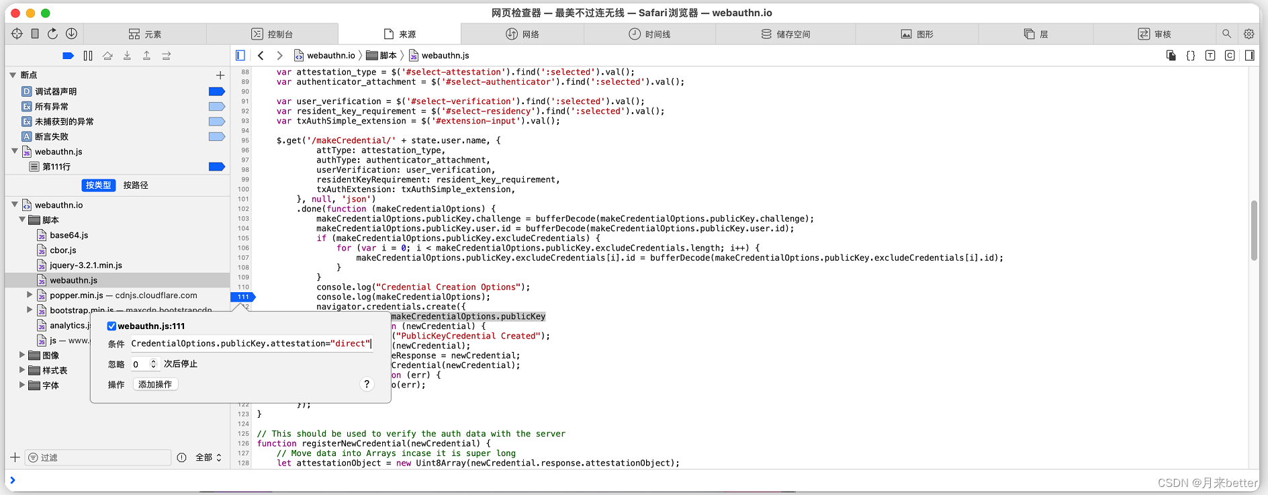
Task: Click the step next icon
Action: 166,56
